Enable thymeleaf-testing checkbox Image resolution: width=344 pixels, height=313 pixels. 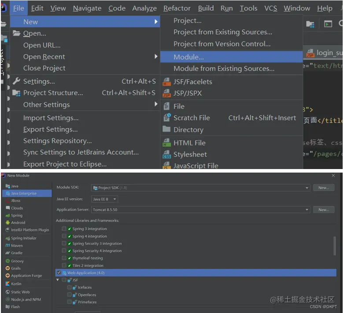pos(64,258)
